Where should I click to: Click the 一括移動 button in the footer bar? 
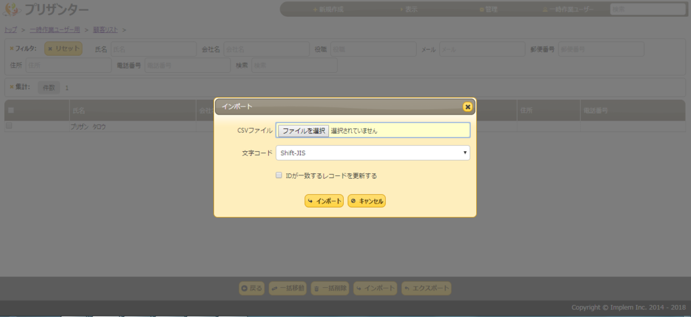(288, 289)
